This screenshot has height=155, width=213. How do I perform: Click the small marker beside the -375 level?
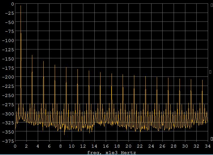(212, 139)
